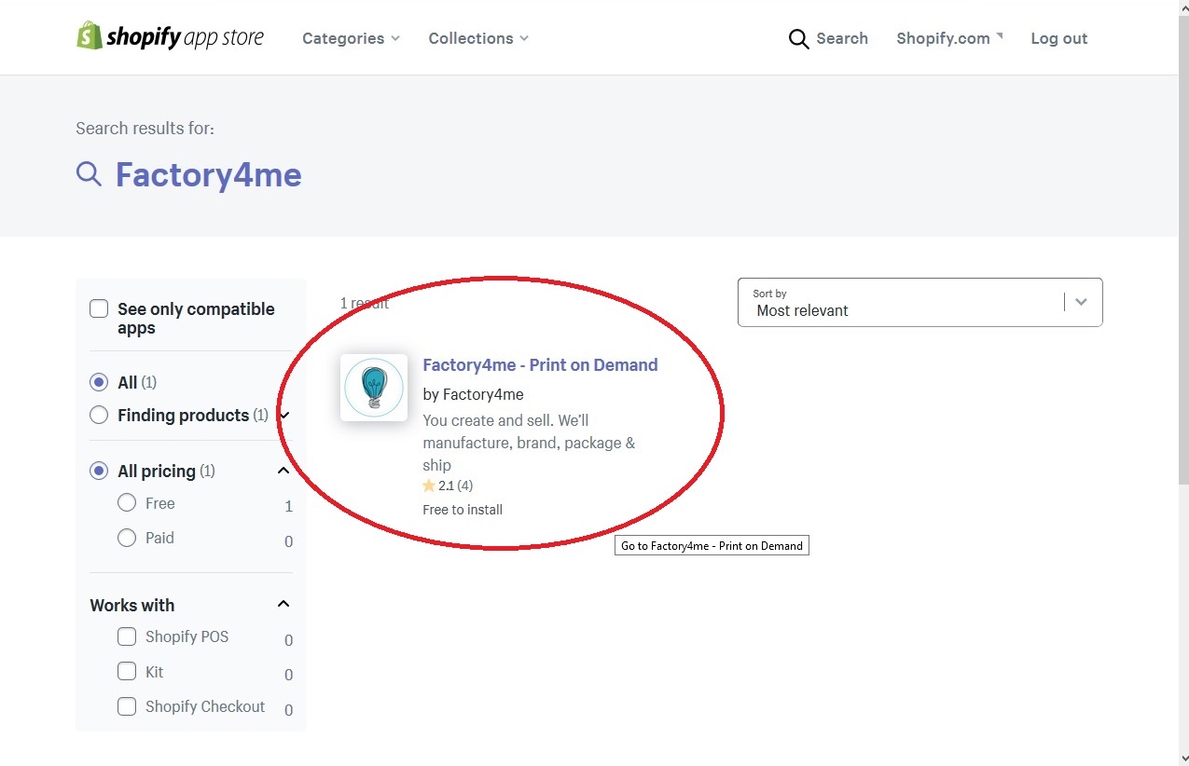Click the 'Free to install' text
This screenshot has height=766, width=1189.
[x=463, y=510]
